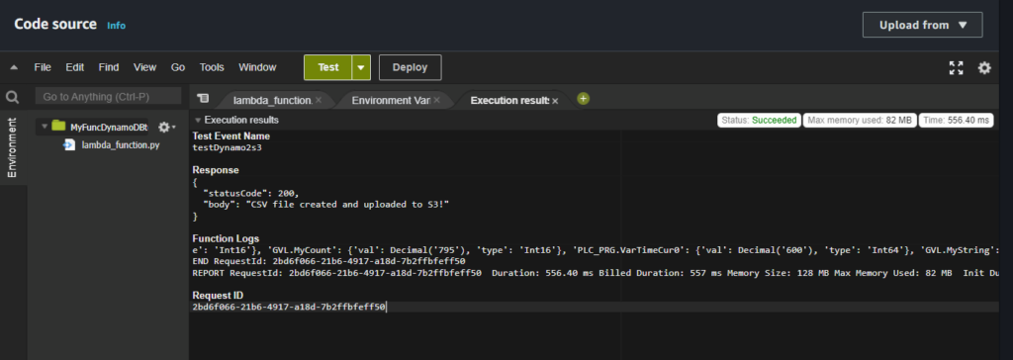
Task: Close the Execution results tab
Action: 555,101
